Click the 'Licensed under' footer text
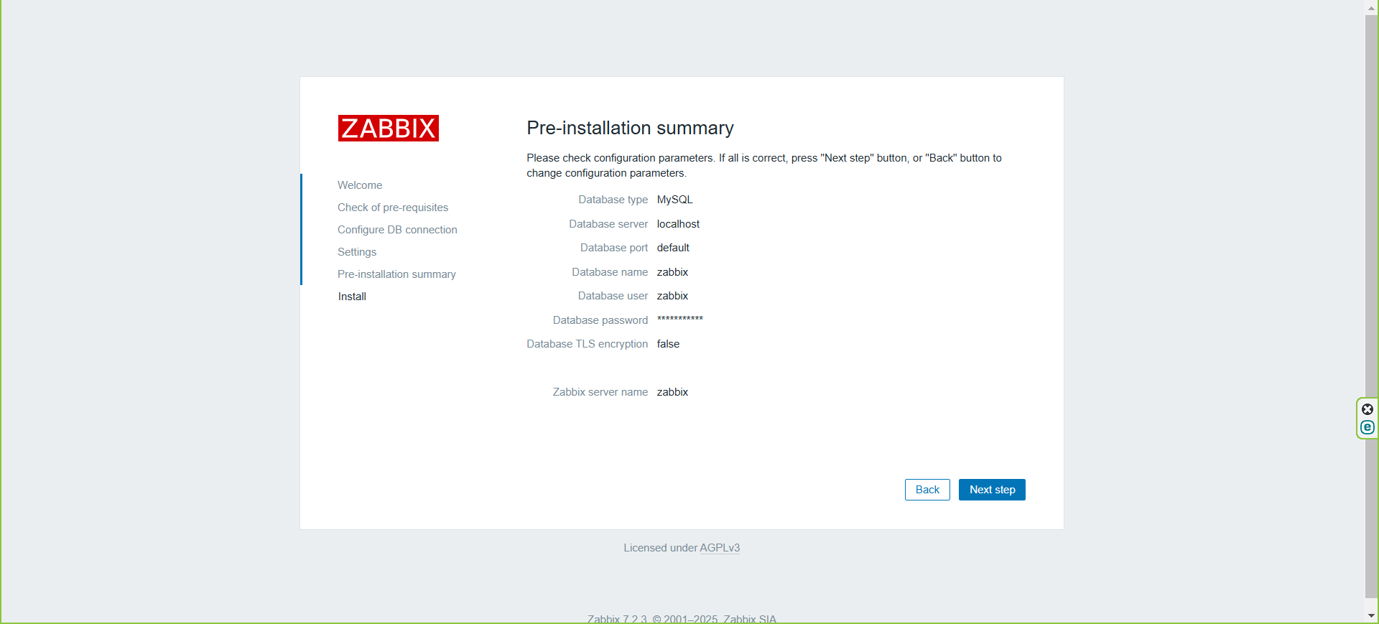This screenshot has height=624, width=1379. tap(660, 548)
